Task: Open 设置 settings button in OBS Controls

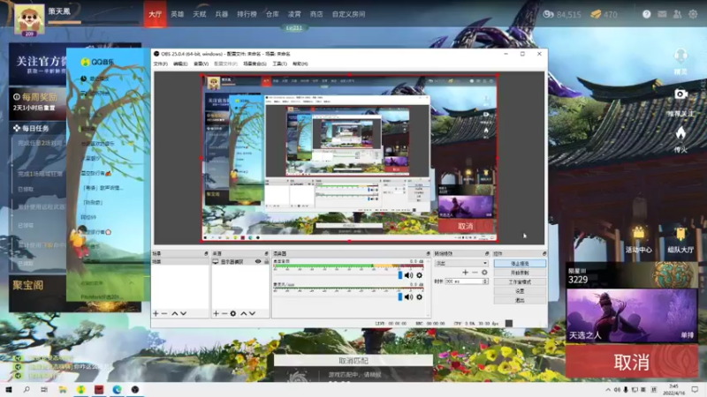Action: click(x=520, y=291)
